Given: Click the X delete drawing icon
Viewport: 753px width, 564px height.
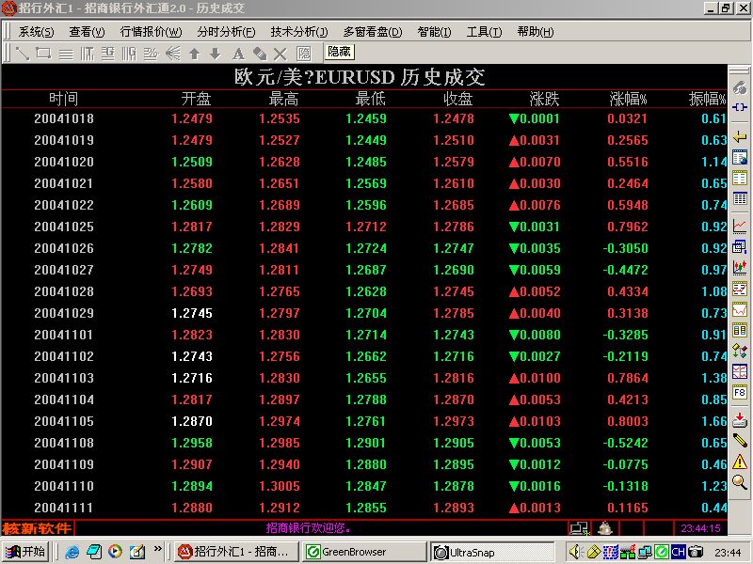Looking at the screenshot, I should coord(280,54).
